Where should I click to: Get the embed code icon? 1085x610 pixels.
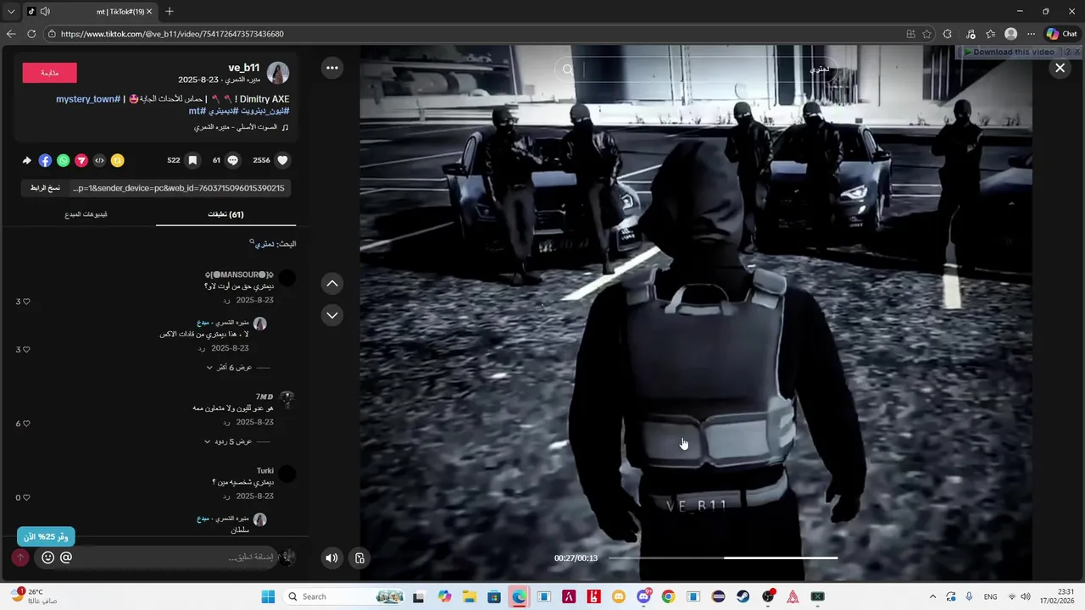point(99,160)
